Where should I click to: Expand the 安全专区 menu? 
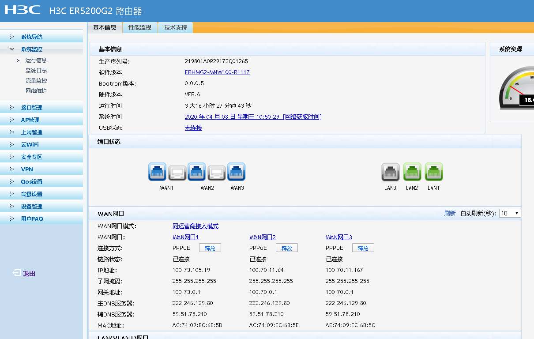[41, 157]
